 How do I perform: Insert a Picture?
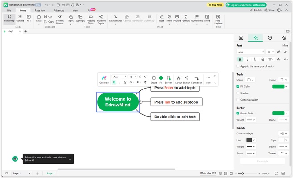[x=177, y=20]
